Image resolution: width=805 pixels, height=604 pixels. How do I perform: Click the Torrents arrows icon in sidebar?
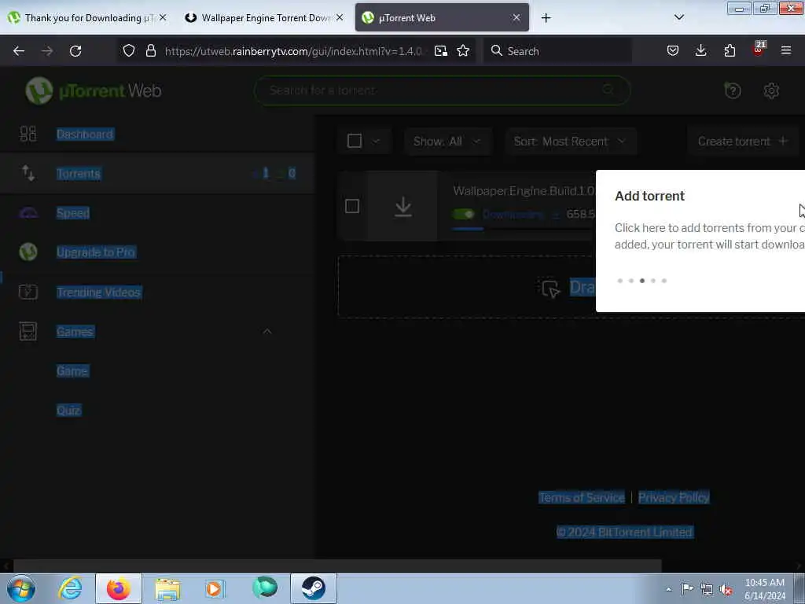coord(28,173)
